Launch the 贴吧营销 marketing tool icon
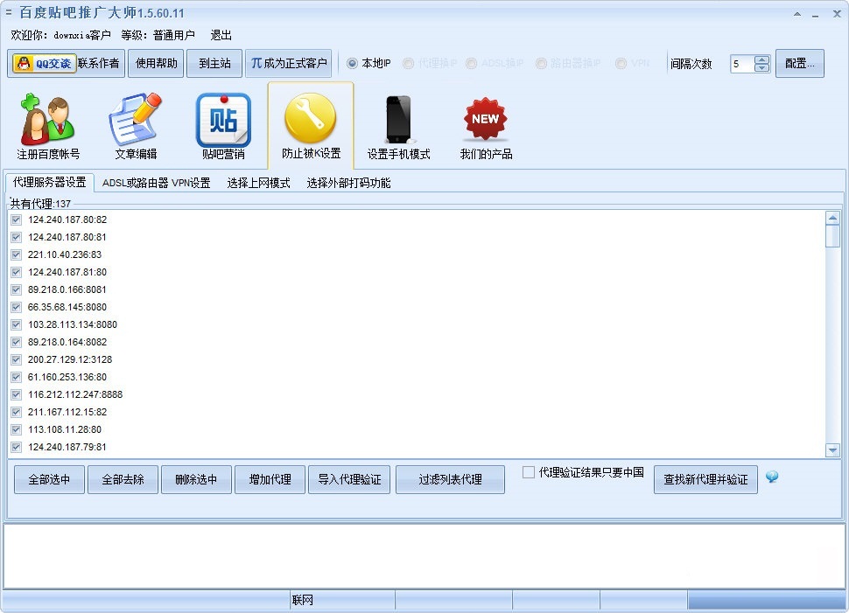The image size is (849, 613). 221,122
